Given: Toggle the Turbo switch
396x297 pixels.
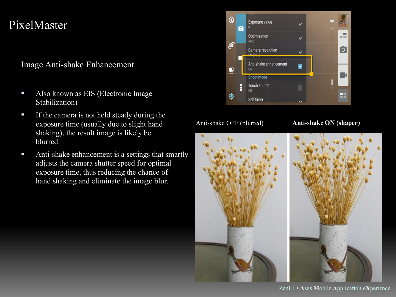Looking at the screenshot, I should click(x=343, y=35).
